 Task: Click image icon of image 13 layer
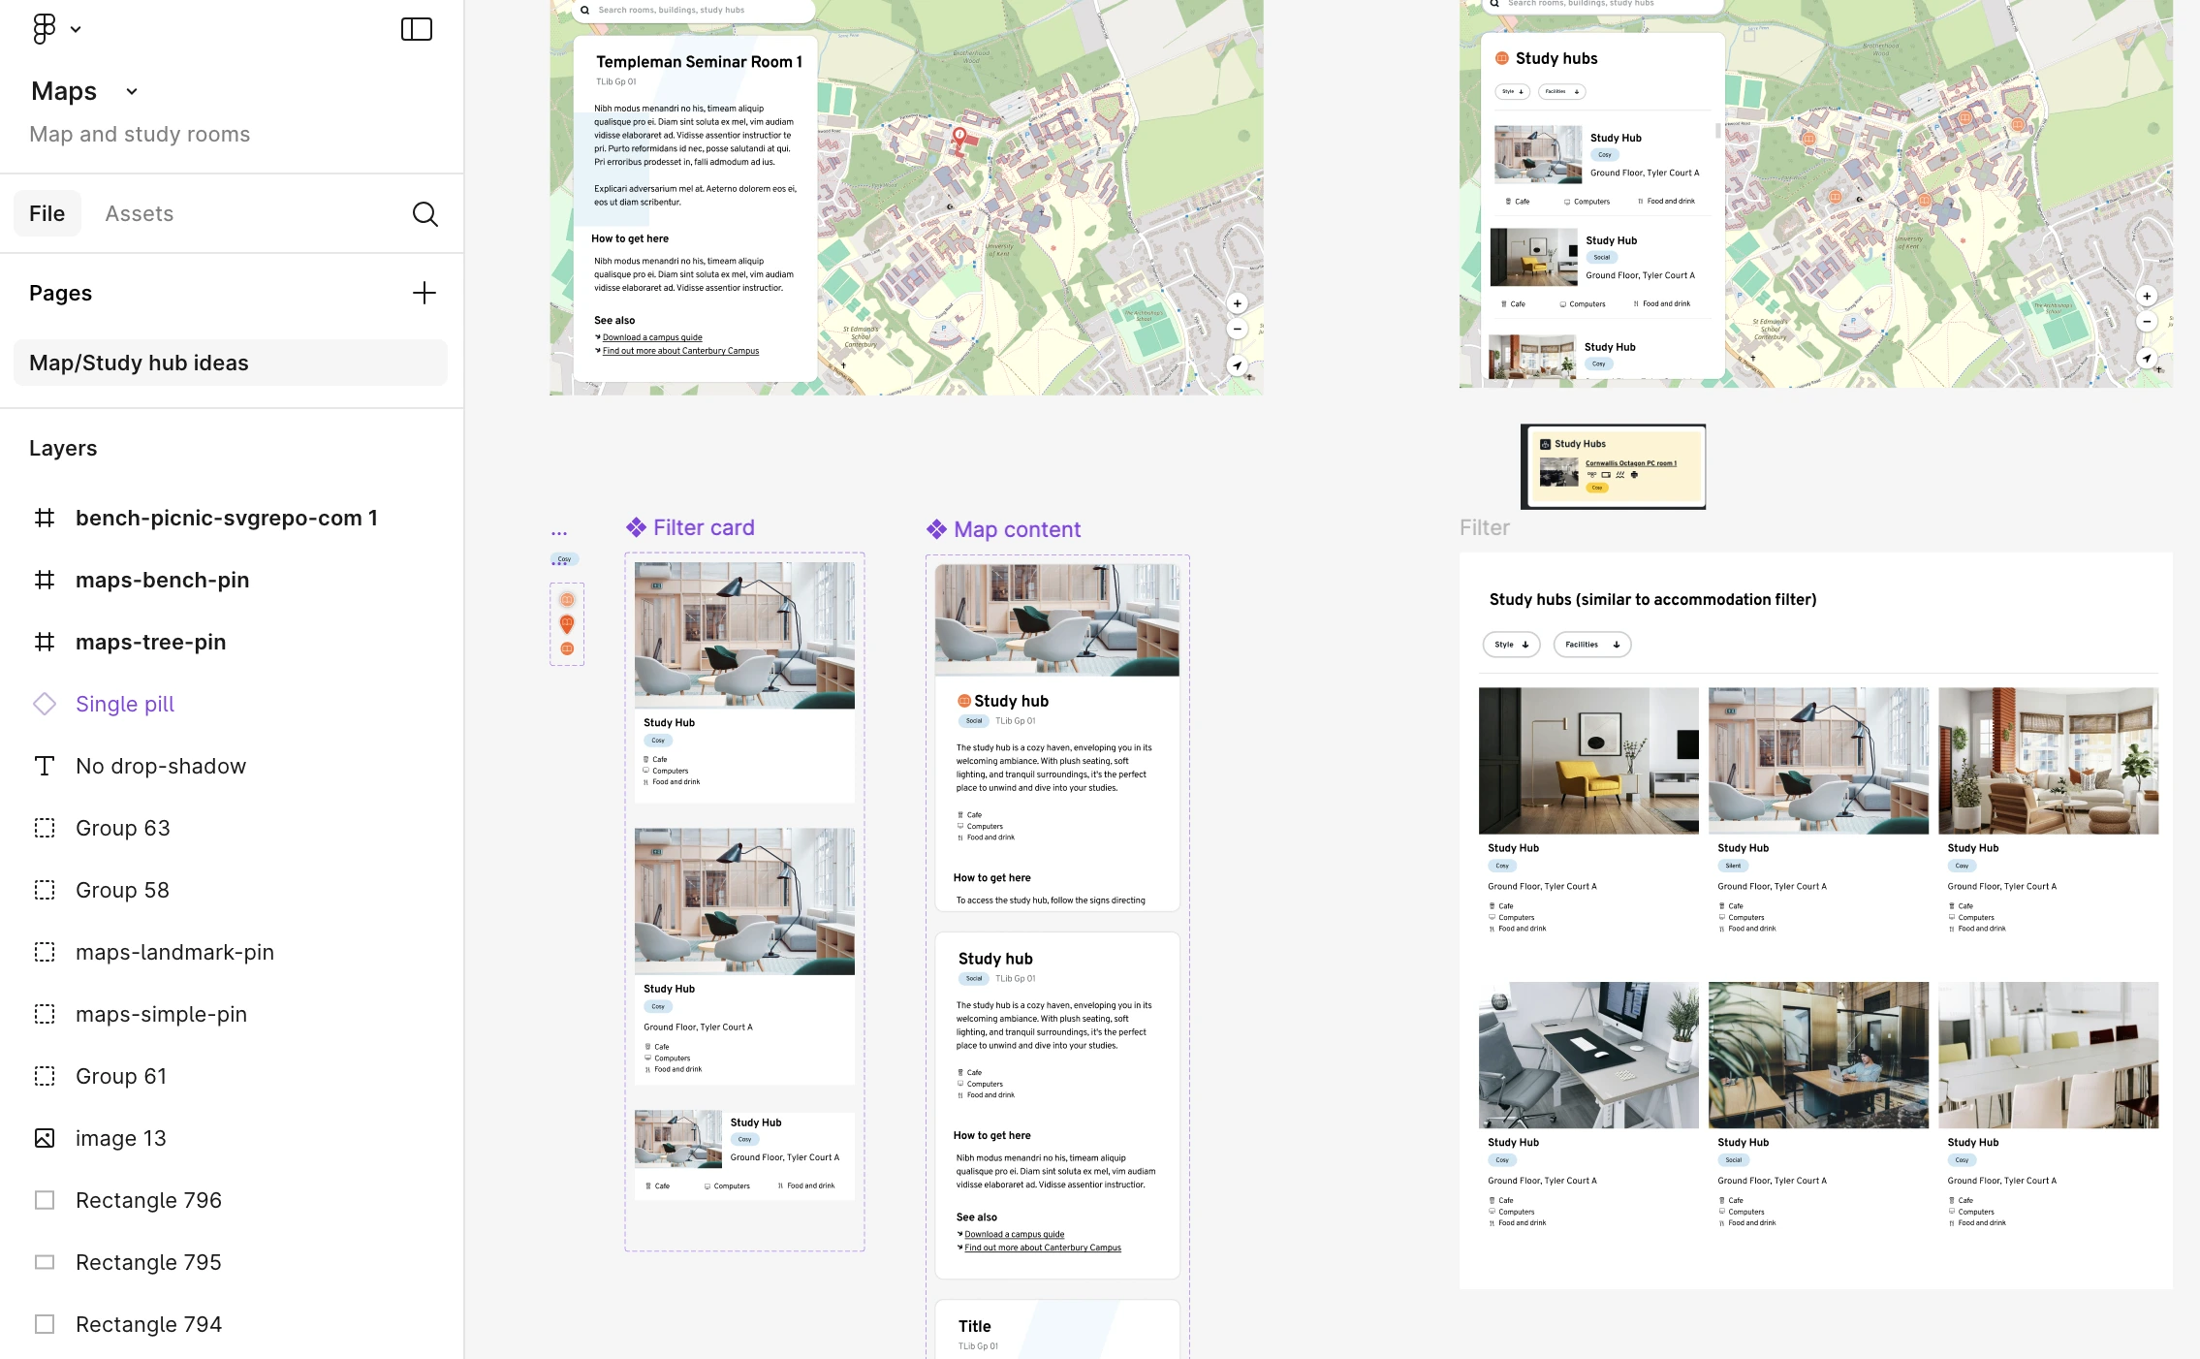tap(45, 1138)
